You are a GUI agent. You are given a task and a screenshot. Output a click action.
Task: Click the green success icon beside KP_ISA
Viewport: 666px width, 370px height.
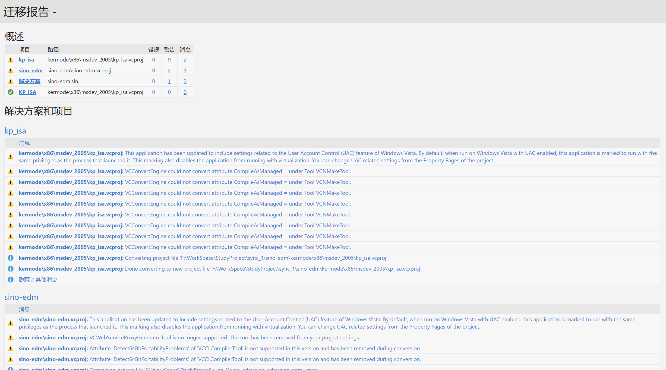click(11, 92)
